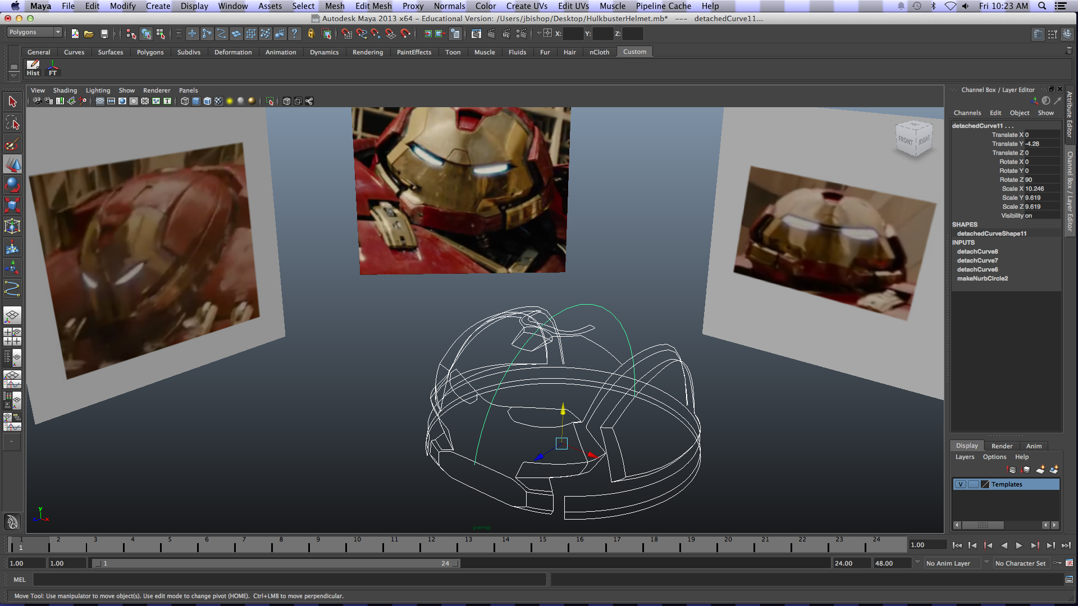Open the Edit Mesh menu
The height and width of the screenshot is (606, 1078).
(373, 6)
